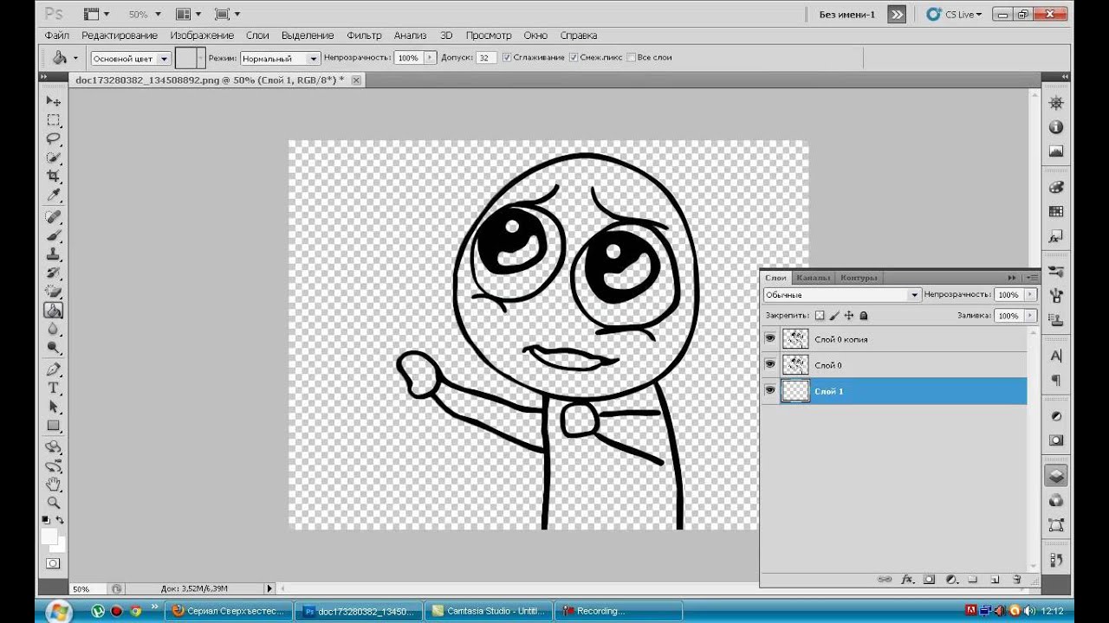Viewport: 1109px width, 623px height.
Task: Click the Layers panel icon in the dock
Action: tap(1055, 475)
